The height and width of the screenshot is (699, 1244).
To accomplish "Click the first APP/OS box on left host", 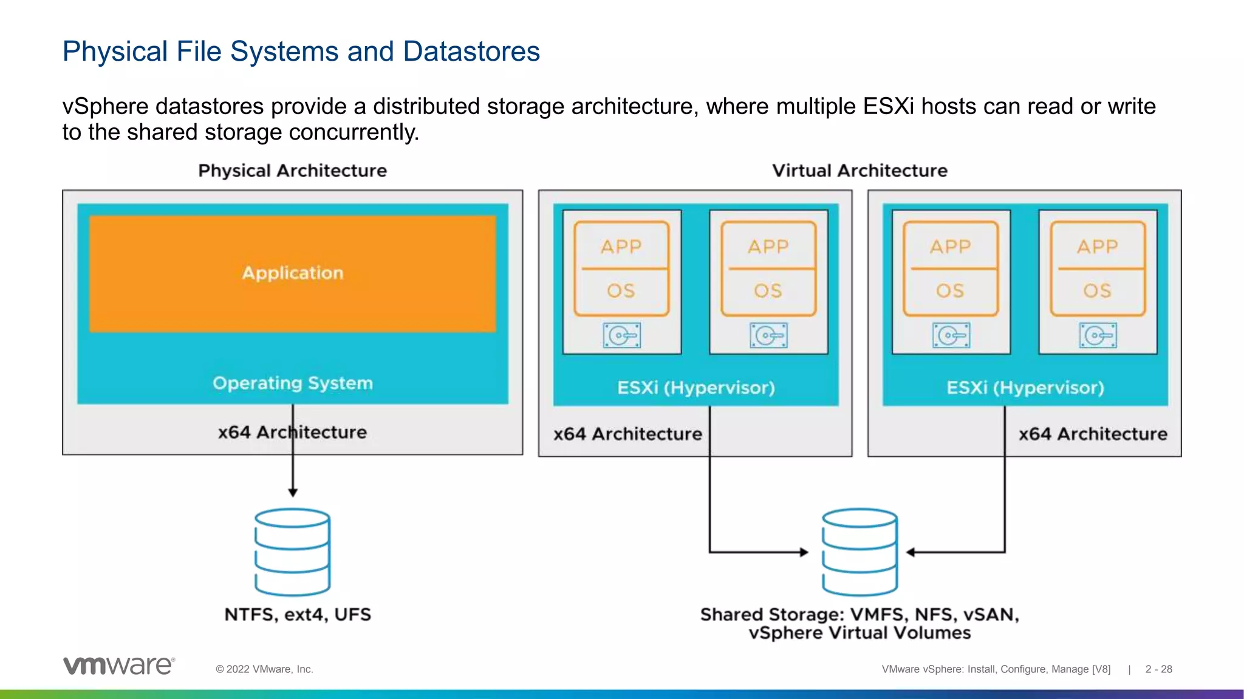I will point(621,268).
